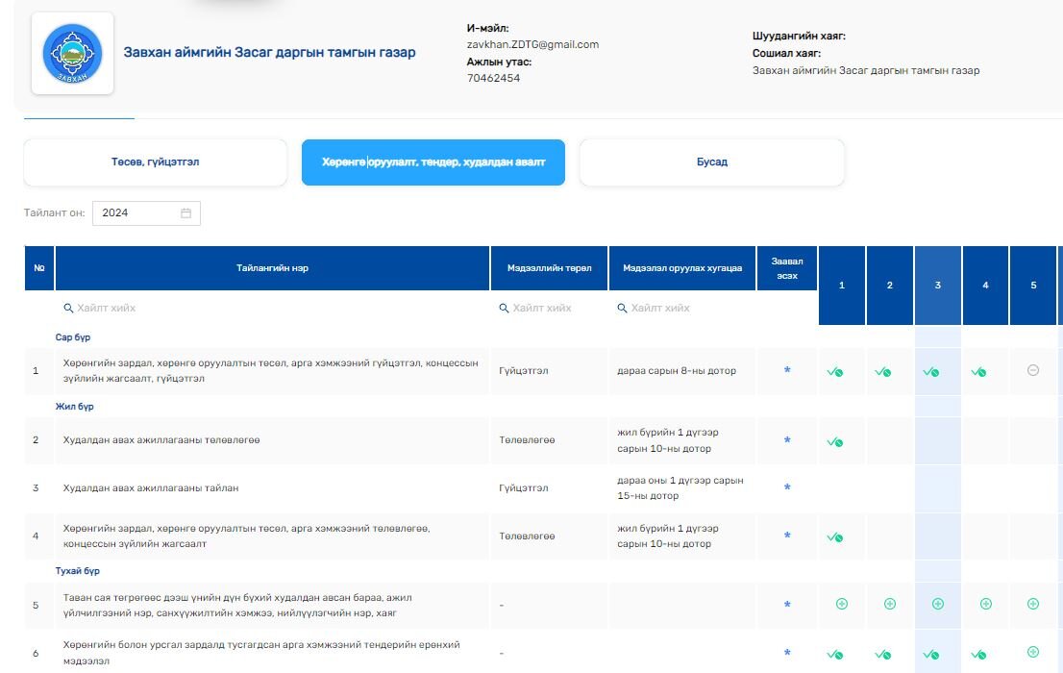Click the Тайлангийн нэр column header

[x=272, y=268]
